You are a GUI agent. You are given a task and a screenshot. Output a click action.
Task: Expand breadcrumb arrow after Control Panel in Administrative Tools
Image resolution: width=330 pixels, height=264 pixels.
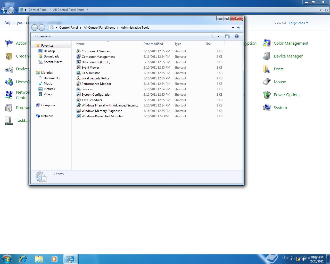pos(81,28)
